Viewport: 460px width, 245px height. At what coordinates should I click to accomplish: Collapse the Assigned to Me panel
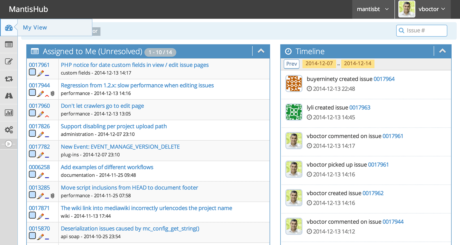coord(261,51)
